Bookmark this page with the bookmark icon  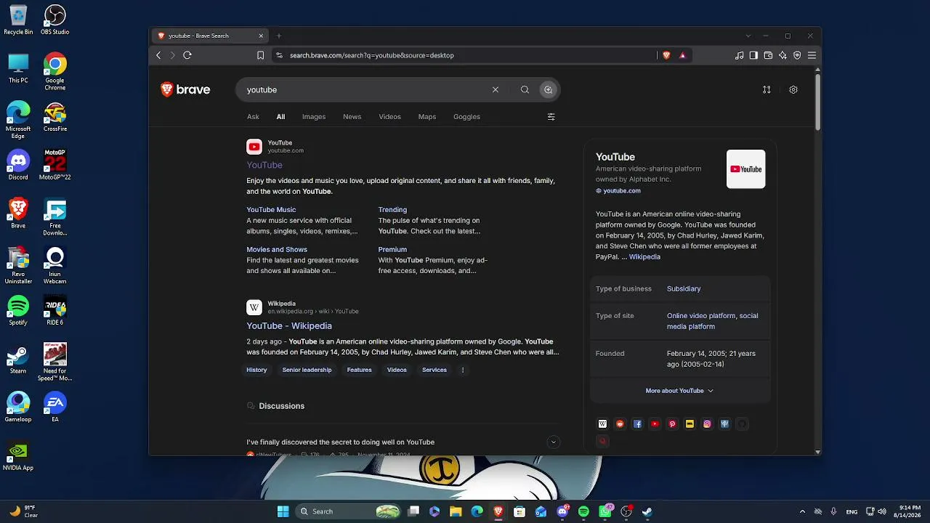260,55
